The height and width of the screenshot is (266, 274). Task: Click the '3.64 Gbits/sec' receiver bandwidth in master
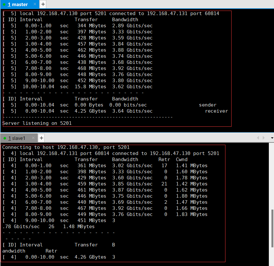click(132, 111)
